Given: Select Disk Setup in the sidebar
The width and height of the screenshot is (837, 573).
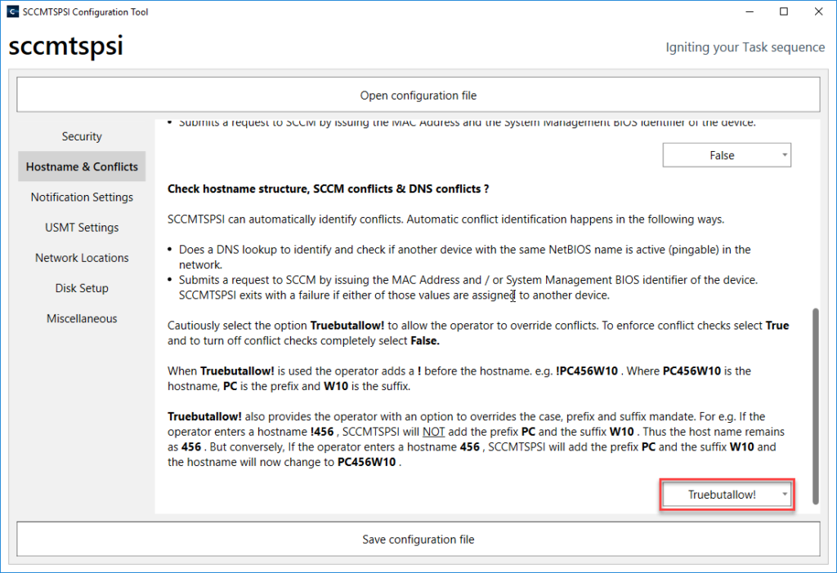Looking at the screenshot, I should (82, 288).
